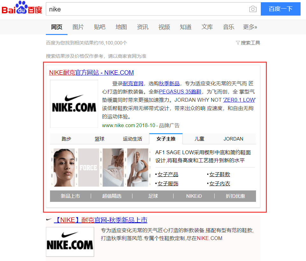Select the 音乐 tab
This screenshot has width=306, height=261.
tap(229, 27)
